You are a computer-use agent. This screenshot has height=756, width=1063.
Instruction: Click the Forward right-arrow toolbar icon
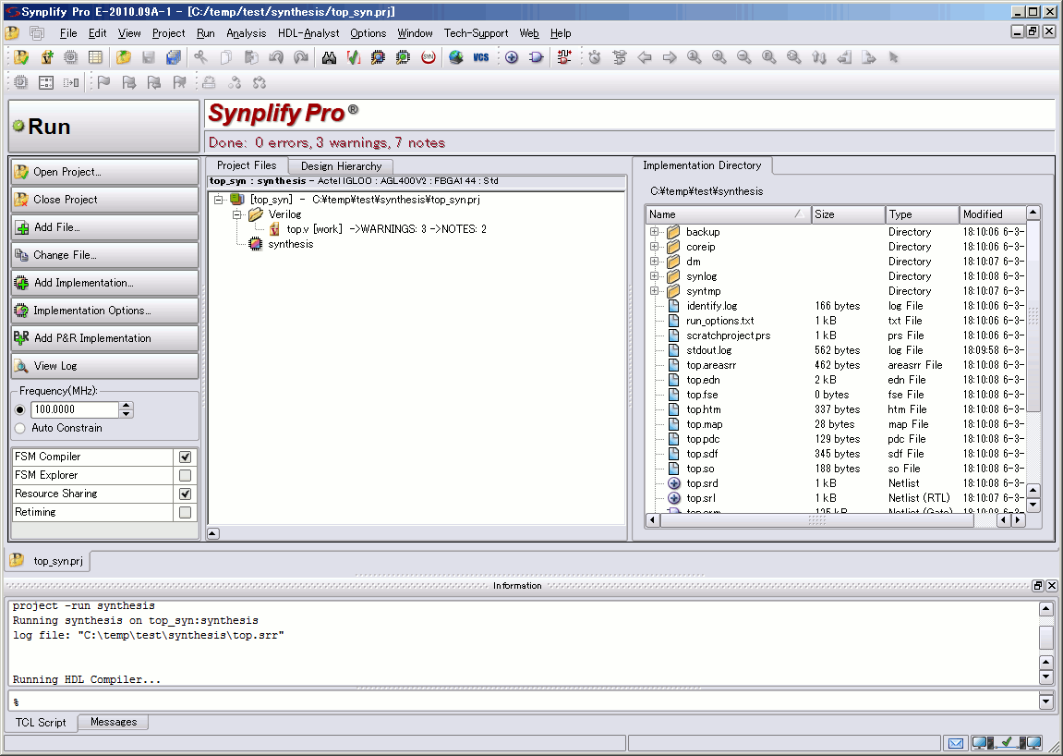tap(670, 57)
